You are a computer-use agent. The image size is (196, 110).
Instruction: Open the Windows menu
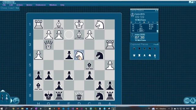[x=53, y=5]
